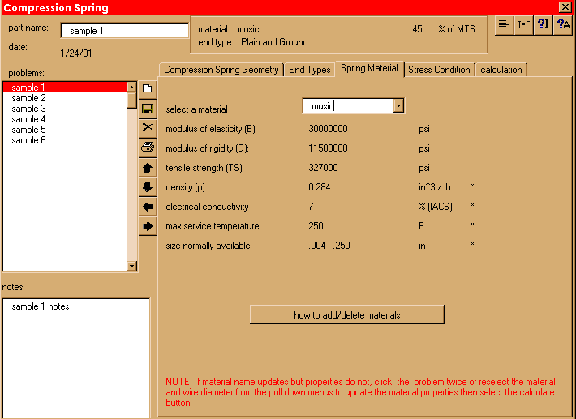Screen dimensions: 576x419
Task: Click the part name input field
Action: click(x=124, y=31)
